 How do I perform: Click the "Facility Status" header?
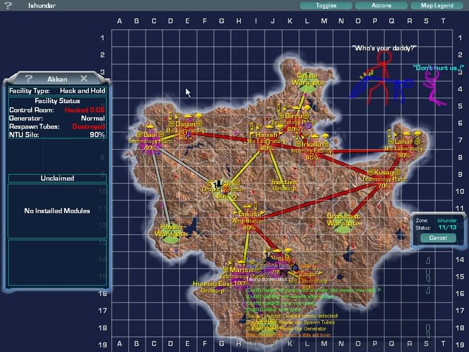pos(57,101)
